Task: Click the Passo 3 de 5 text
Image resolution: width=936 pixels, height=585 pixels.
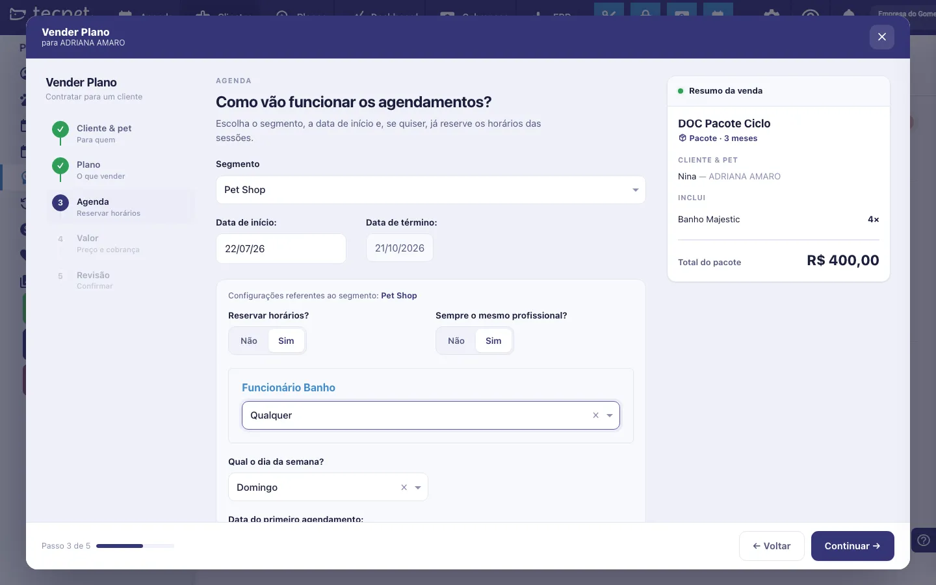Action: click(66, 546)
